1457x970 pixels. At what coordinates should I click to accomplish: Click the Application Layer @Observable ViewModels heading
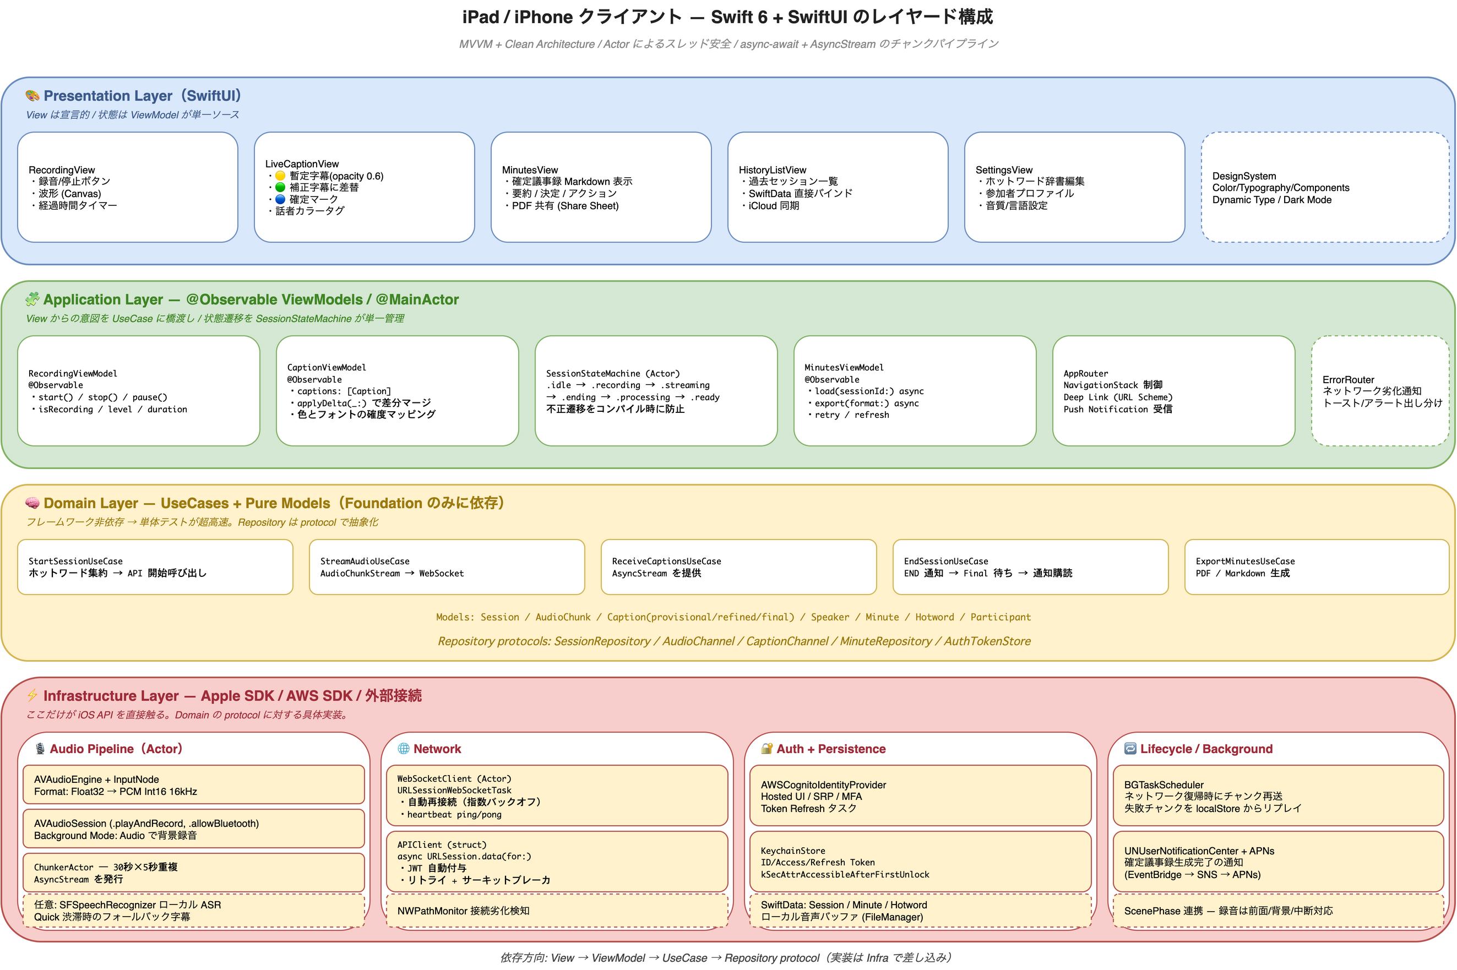(x=251, y=299)
